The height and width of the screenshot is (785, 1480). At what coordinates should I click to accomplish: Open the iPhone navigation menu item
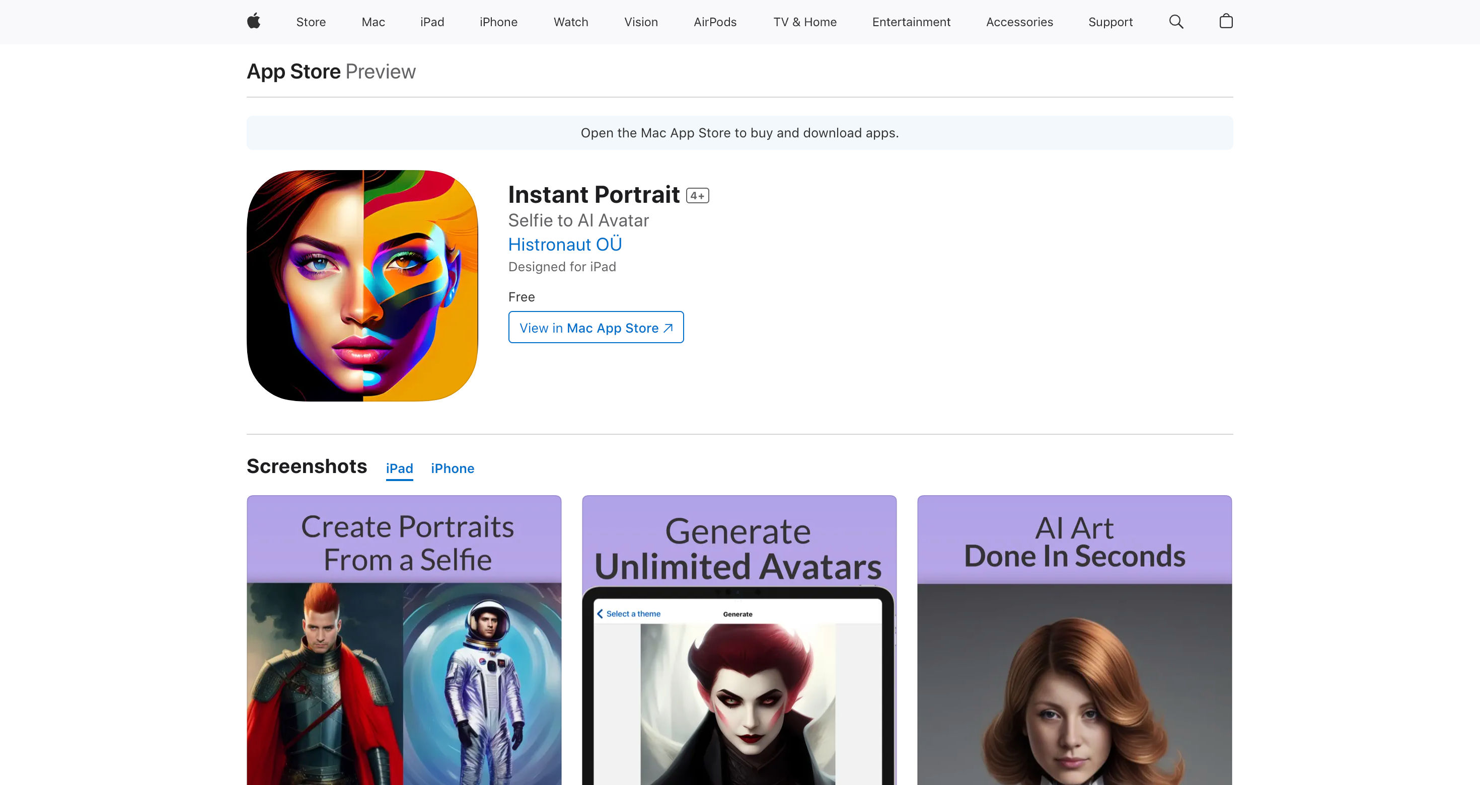click(499, 22)
